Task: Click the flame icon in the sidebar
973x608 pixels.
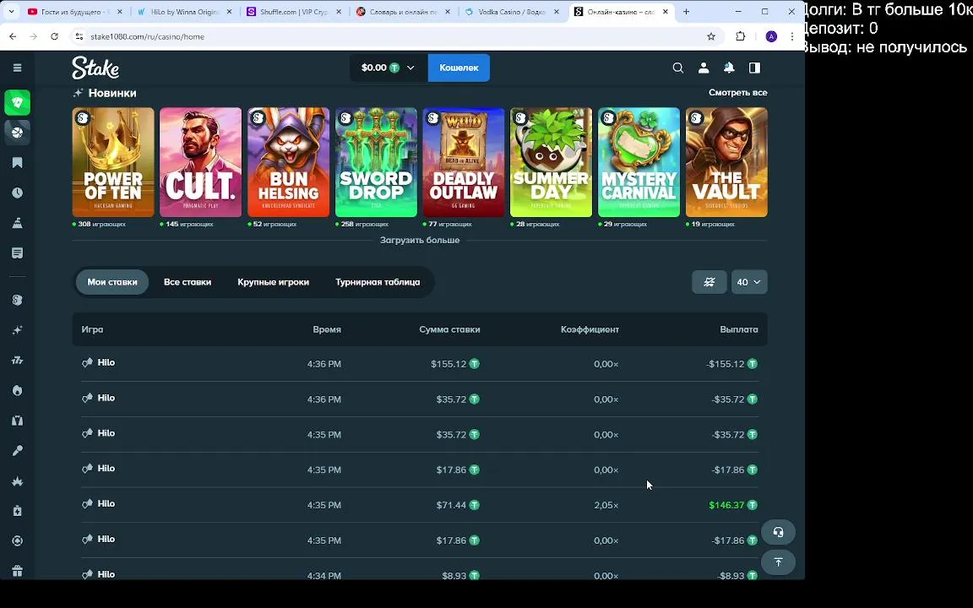Action: click(18, 390)
